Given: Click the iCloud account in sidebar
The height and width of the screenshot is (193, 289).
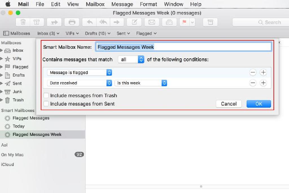Looking at the screenshot, I should click(7, 164).
